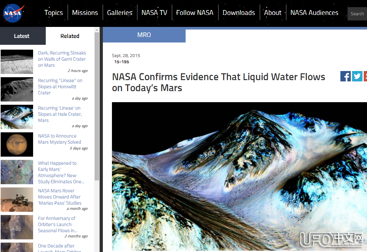Screen dimensions: 367x252
Task: Click the NASA logo icon
Action: (13, 13)
